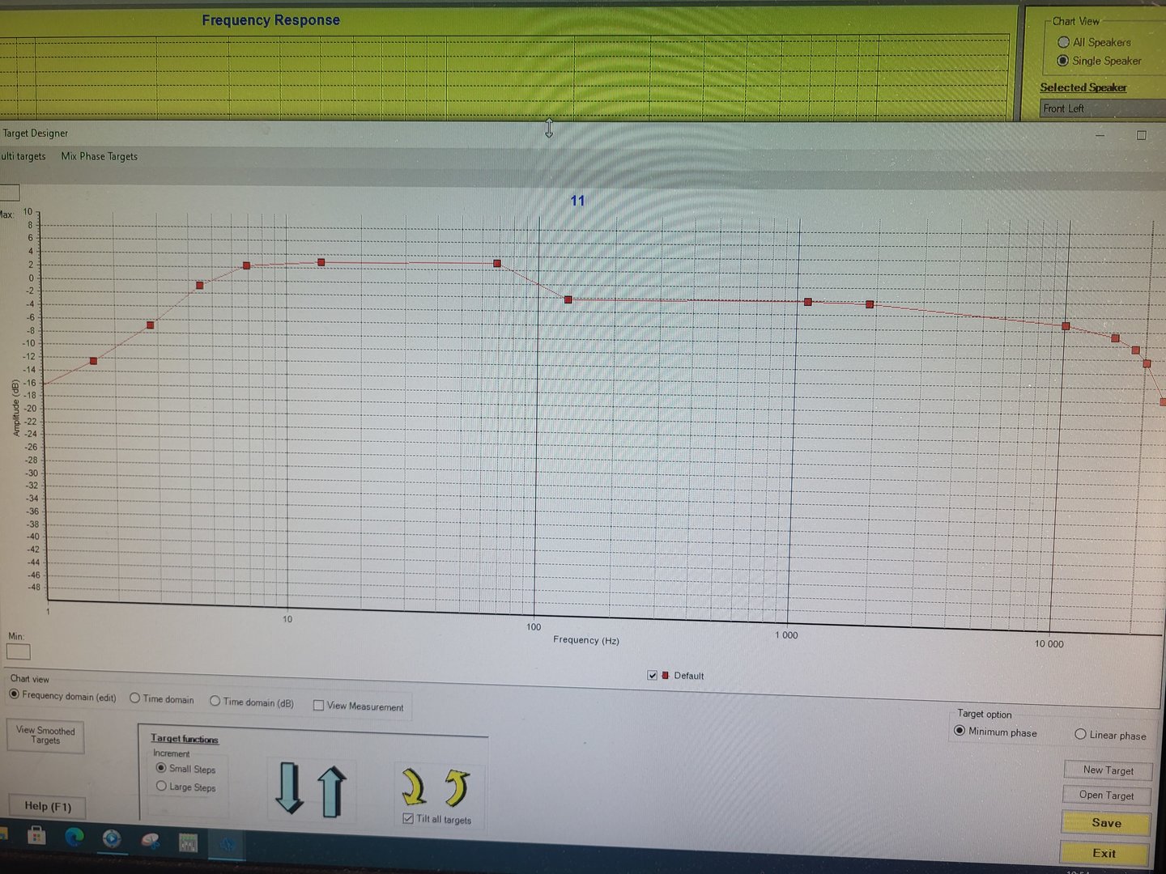
Task: Switch chart view to Time domain
Action: click(x=134, y=698)
